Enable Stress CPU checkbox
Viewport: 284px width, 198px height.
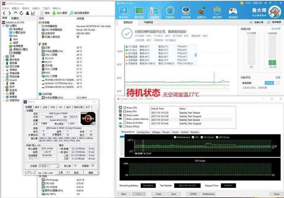(x=125, y=108)
